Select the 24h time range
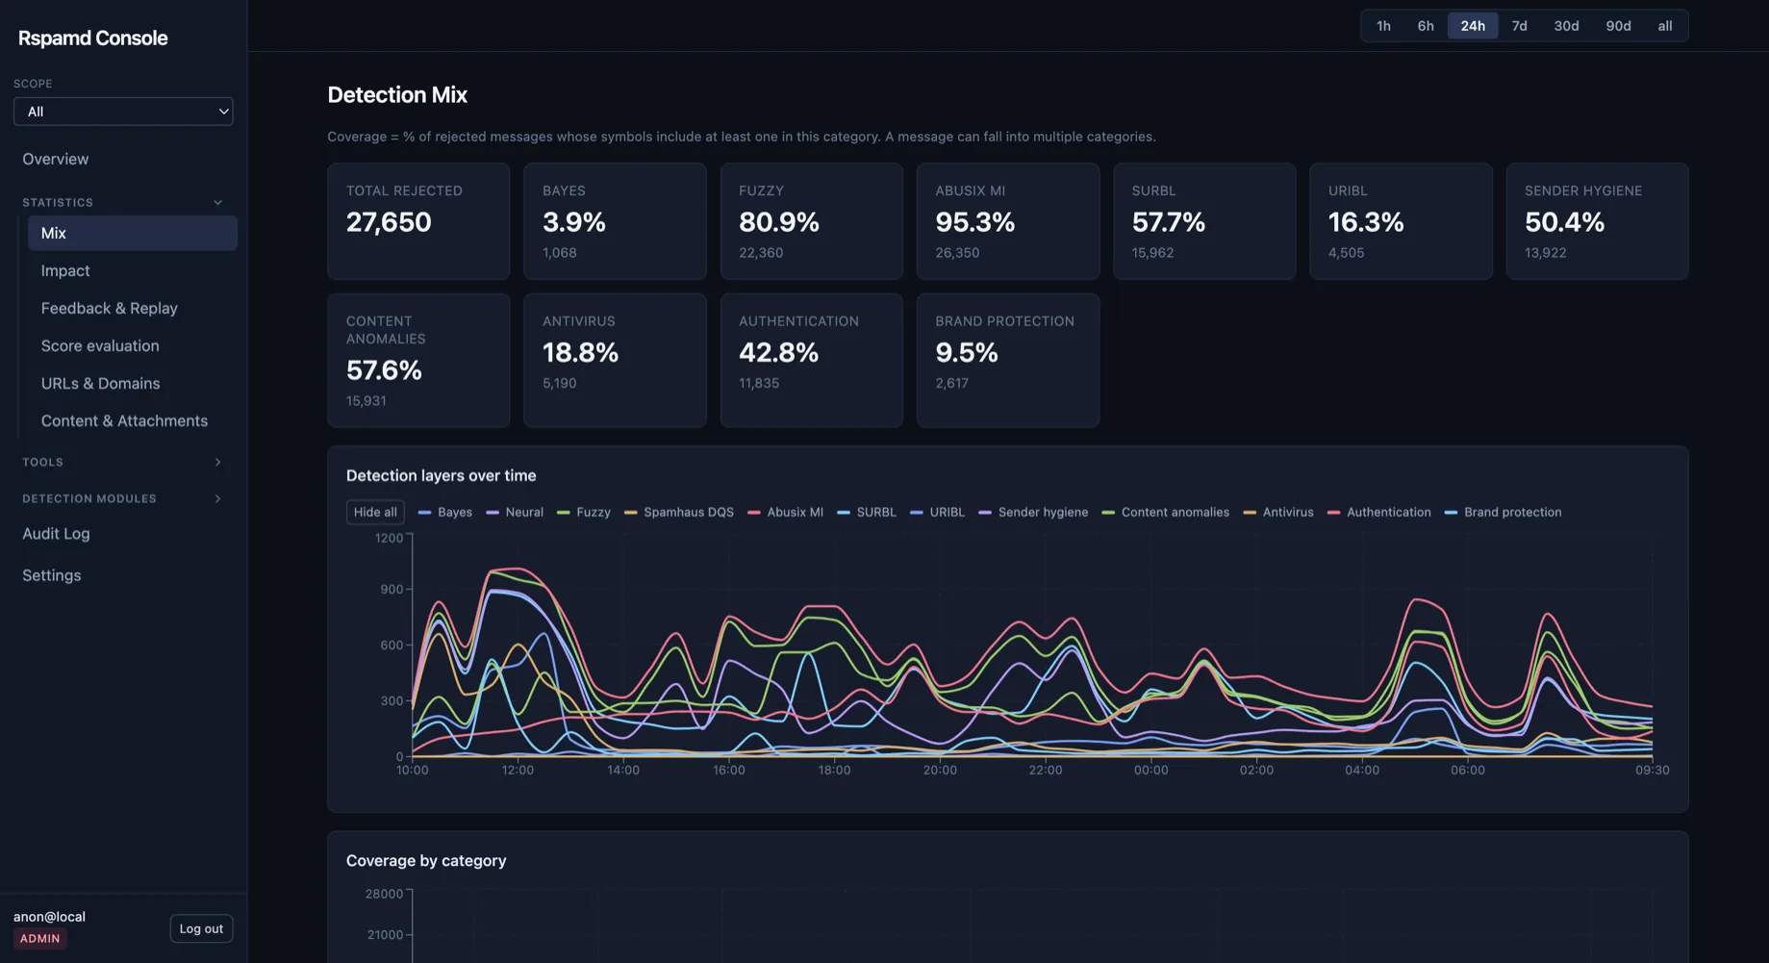Viewport: 1769px width, 963px height. click(x=1473, y=26)
